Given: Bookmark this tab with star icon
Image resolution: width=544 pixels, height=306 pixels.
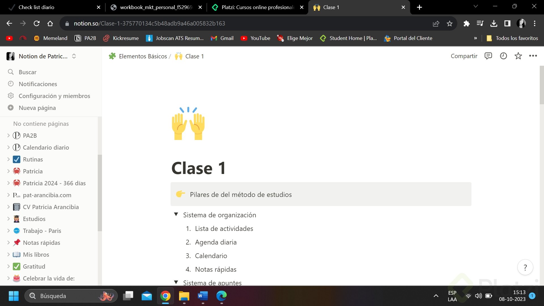Looking at the screenshot, I should [450, 24].
